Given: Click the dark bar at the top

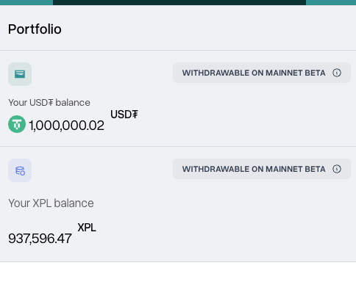Looking at the screenshot, I should pos(179,2).
